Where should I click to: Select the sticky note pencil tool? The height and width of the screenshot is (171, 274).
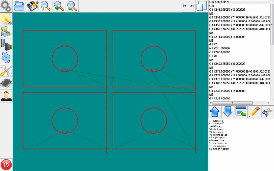(x=6, y=19)
